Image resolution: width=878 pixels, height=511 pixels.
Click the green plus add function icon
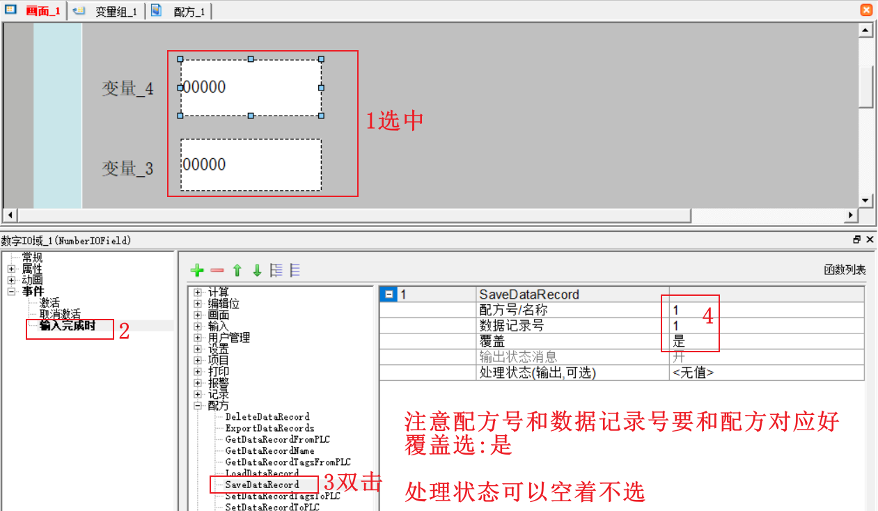click(197, 271)
